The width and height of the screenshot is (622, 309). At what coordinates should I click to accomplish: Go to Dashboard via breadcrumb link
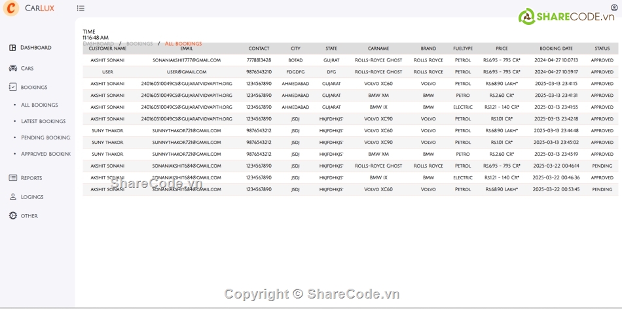click(98, 44)
